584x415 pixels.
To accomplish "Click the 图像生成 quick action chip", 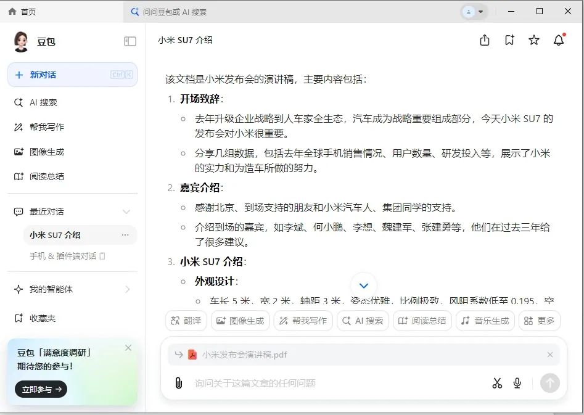I will click(241, 321).
